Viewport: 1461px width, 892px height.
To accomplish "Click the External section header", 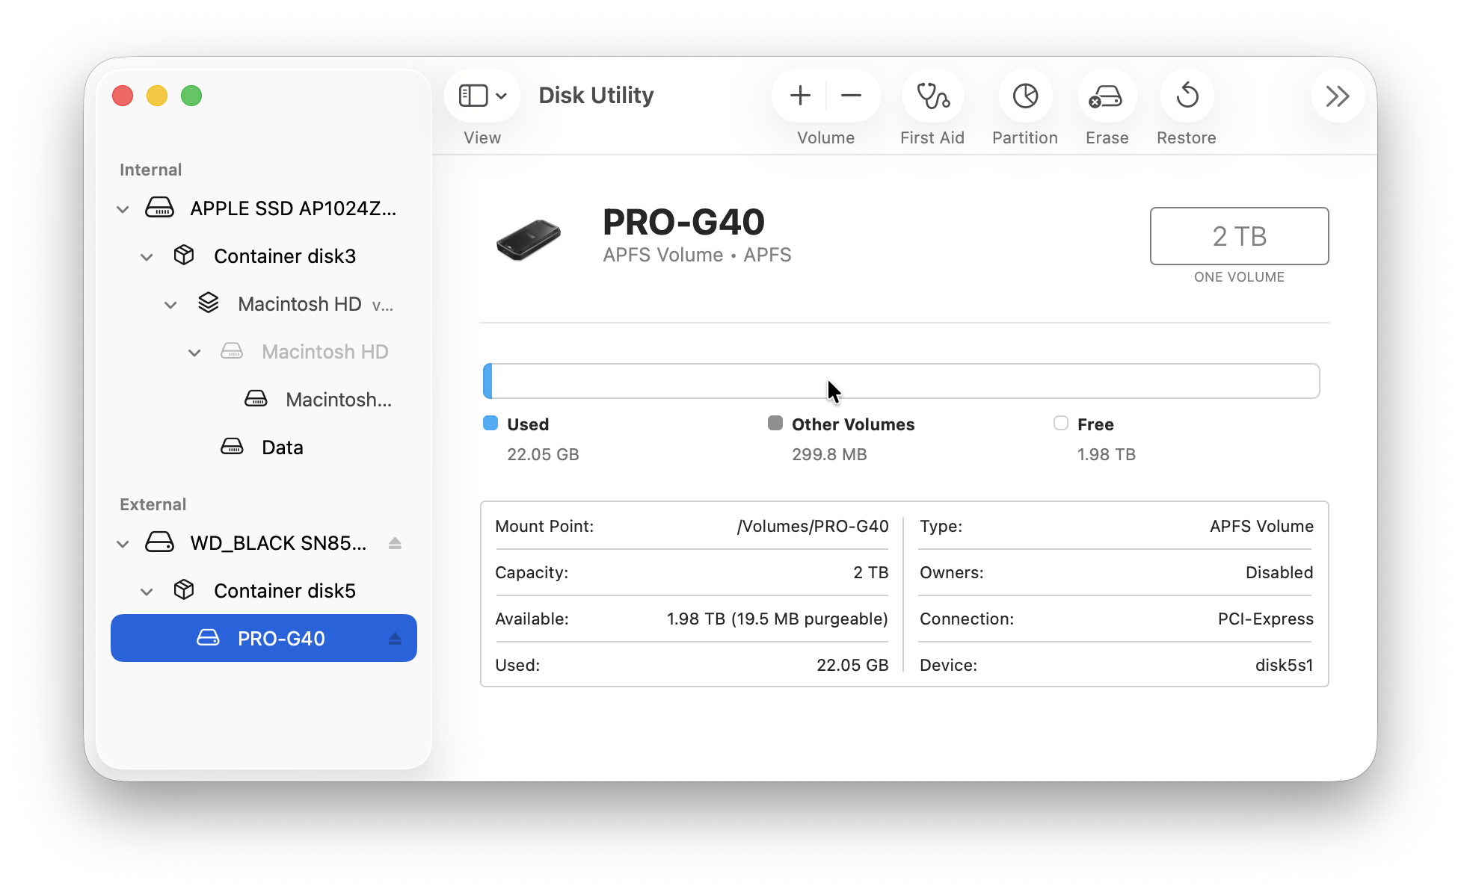I will pos(153,505).
